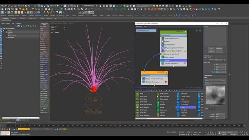Pick Birth Paint from operator depot
This screenshot has height=140, width=249.
point(143,110)
